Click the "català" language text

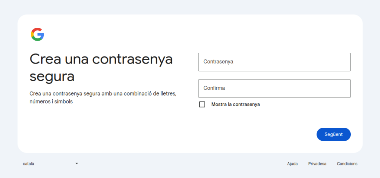(x=29, y=164)
